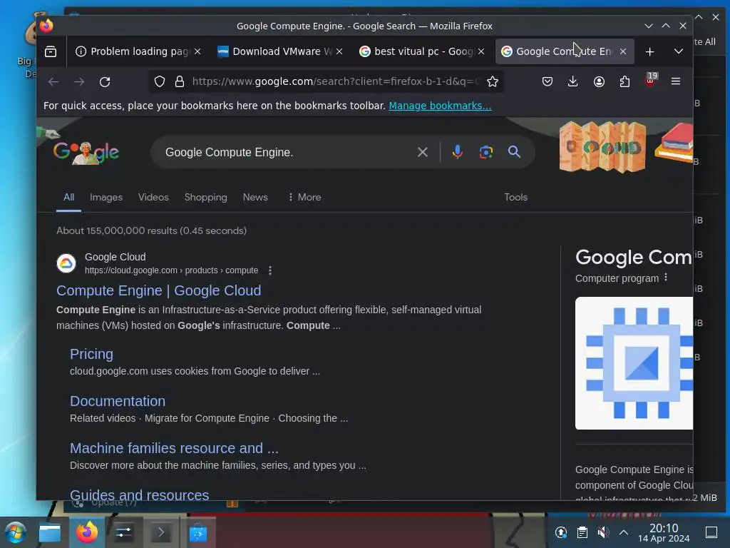The image size is (730, 548).
Task: Open terminal launcher in taskbar
Action: pos(161,532)
